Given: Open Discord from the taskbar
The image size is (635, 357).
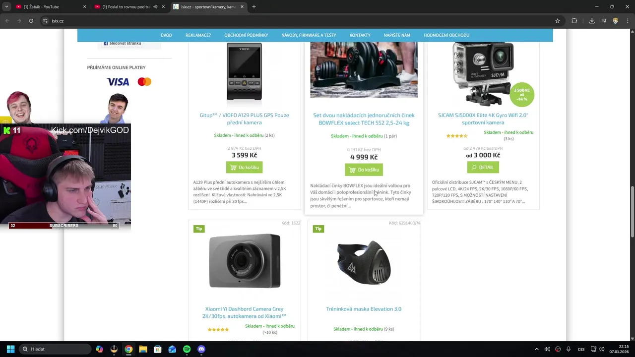Looking at the screenshot, I should click(x=201, y=349).
